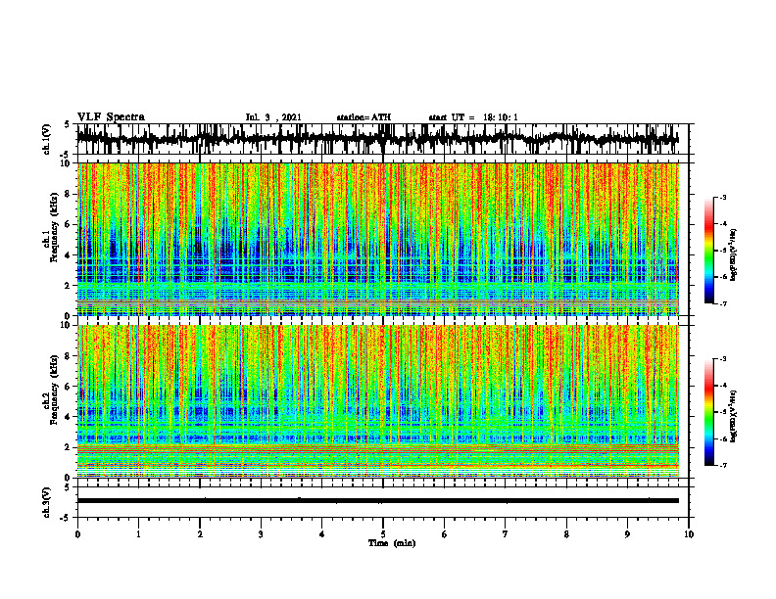This screenshot has width=776, height=599.
Task: Click the ch.2 'Frequency (kHz)' axis label
Action: 53,390
